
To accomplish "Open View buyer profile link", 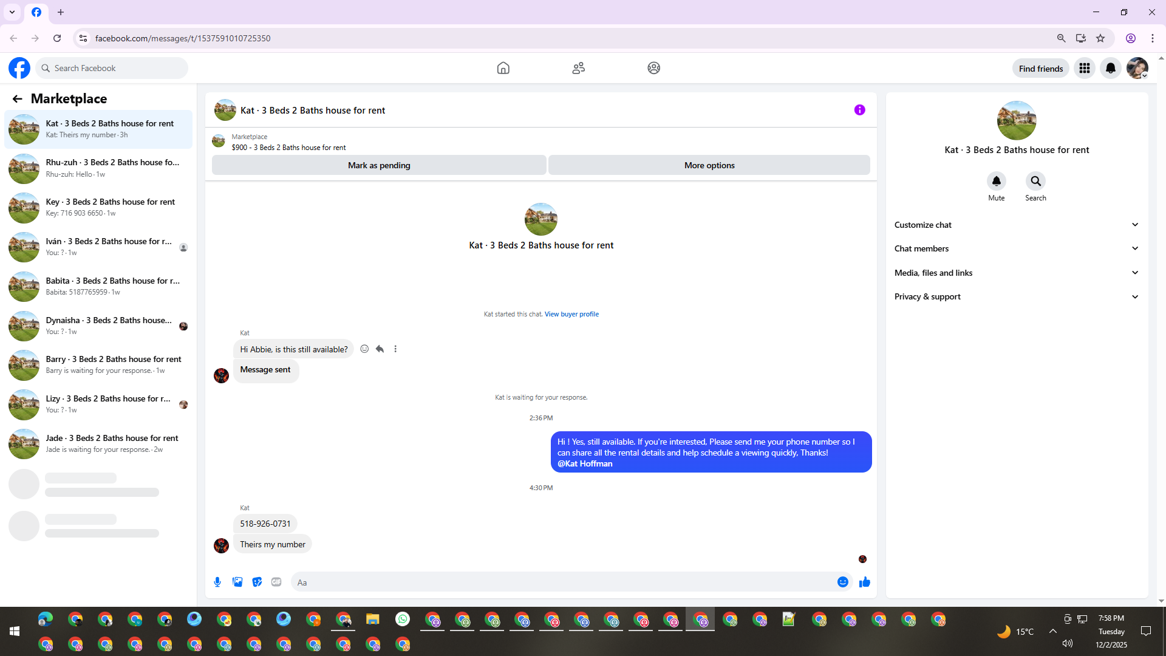I will pos(571,314).
